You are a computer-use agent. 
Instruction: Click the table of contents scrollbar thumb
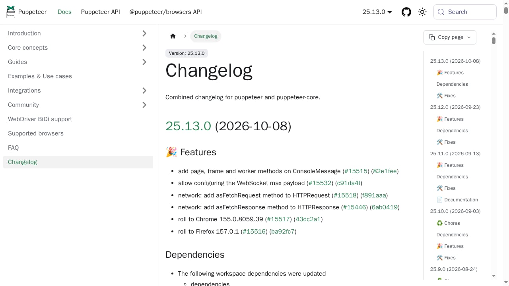(x=493, y=41)
